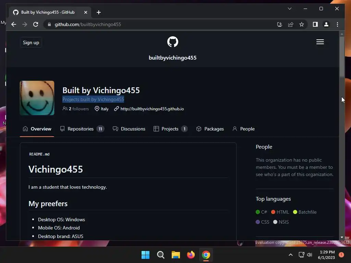
Task: Open the hamburger navigation menu
Action: point(320,42)
